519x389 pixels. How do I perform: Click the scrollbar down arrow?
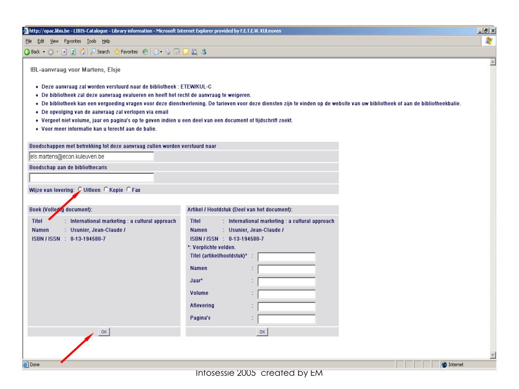(x=493, y=355)
